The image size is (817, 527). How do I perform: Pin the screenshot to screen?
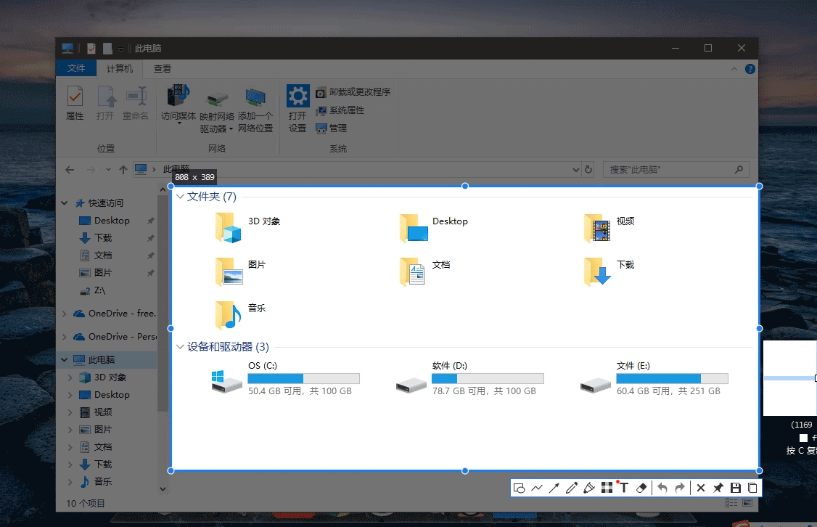point(718,488)
